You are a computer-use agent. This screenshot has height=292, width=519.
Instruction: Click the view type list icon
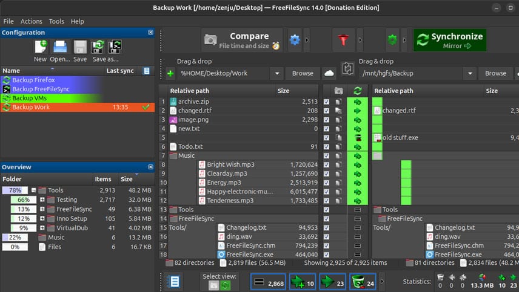coord(174,282)
